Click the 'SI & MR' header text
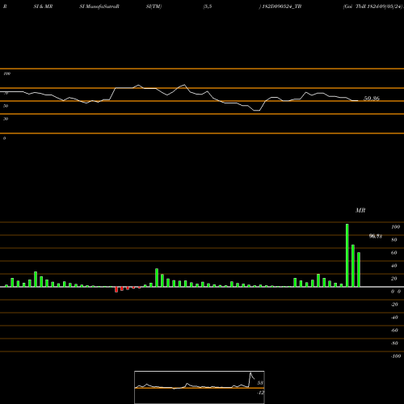 click(43, 6)
